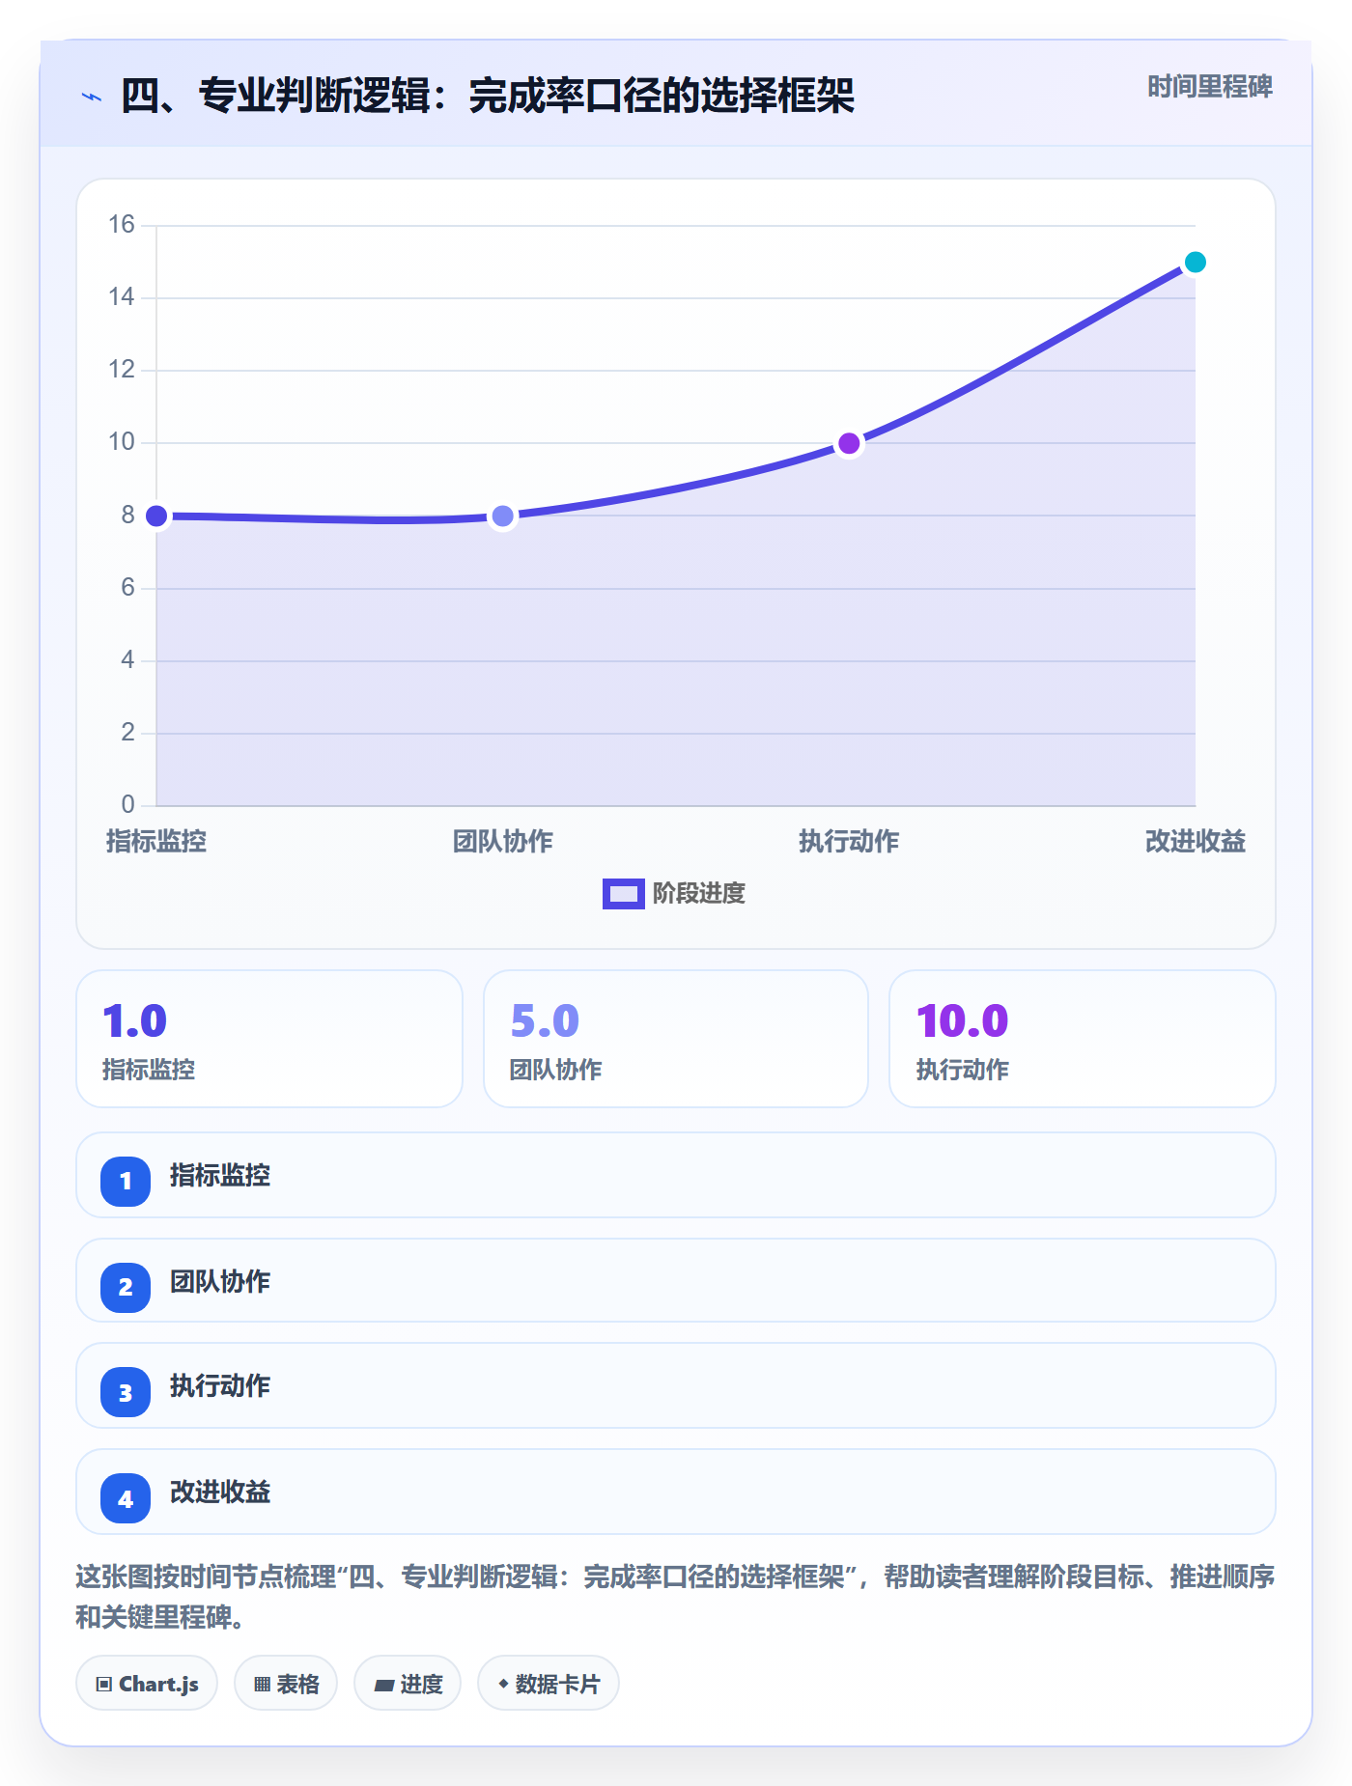Click the 改进收益 label on the chart x-axis
Viewport: 1352px width, 1786px height.
coord(1196,842)
